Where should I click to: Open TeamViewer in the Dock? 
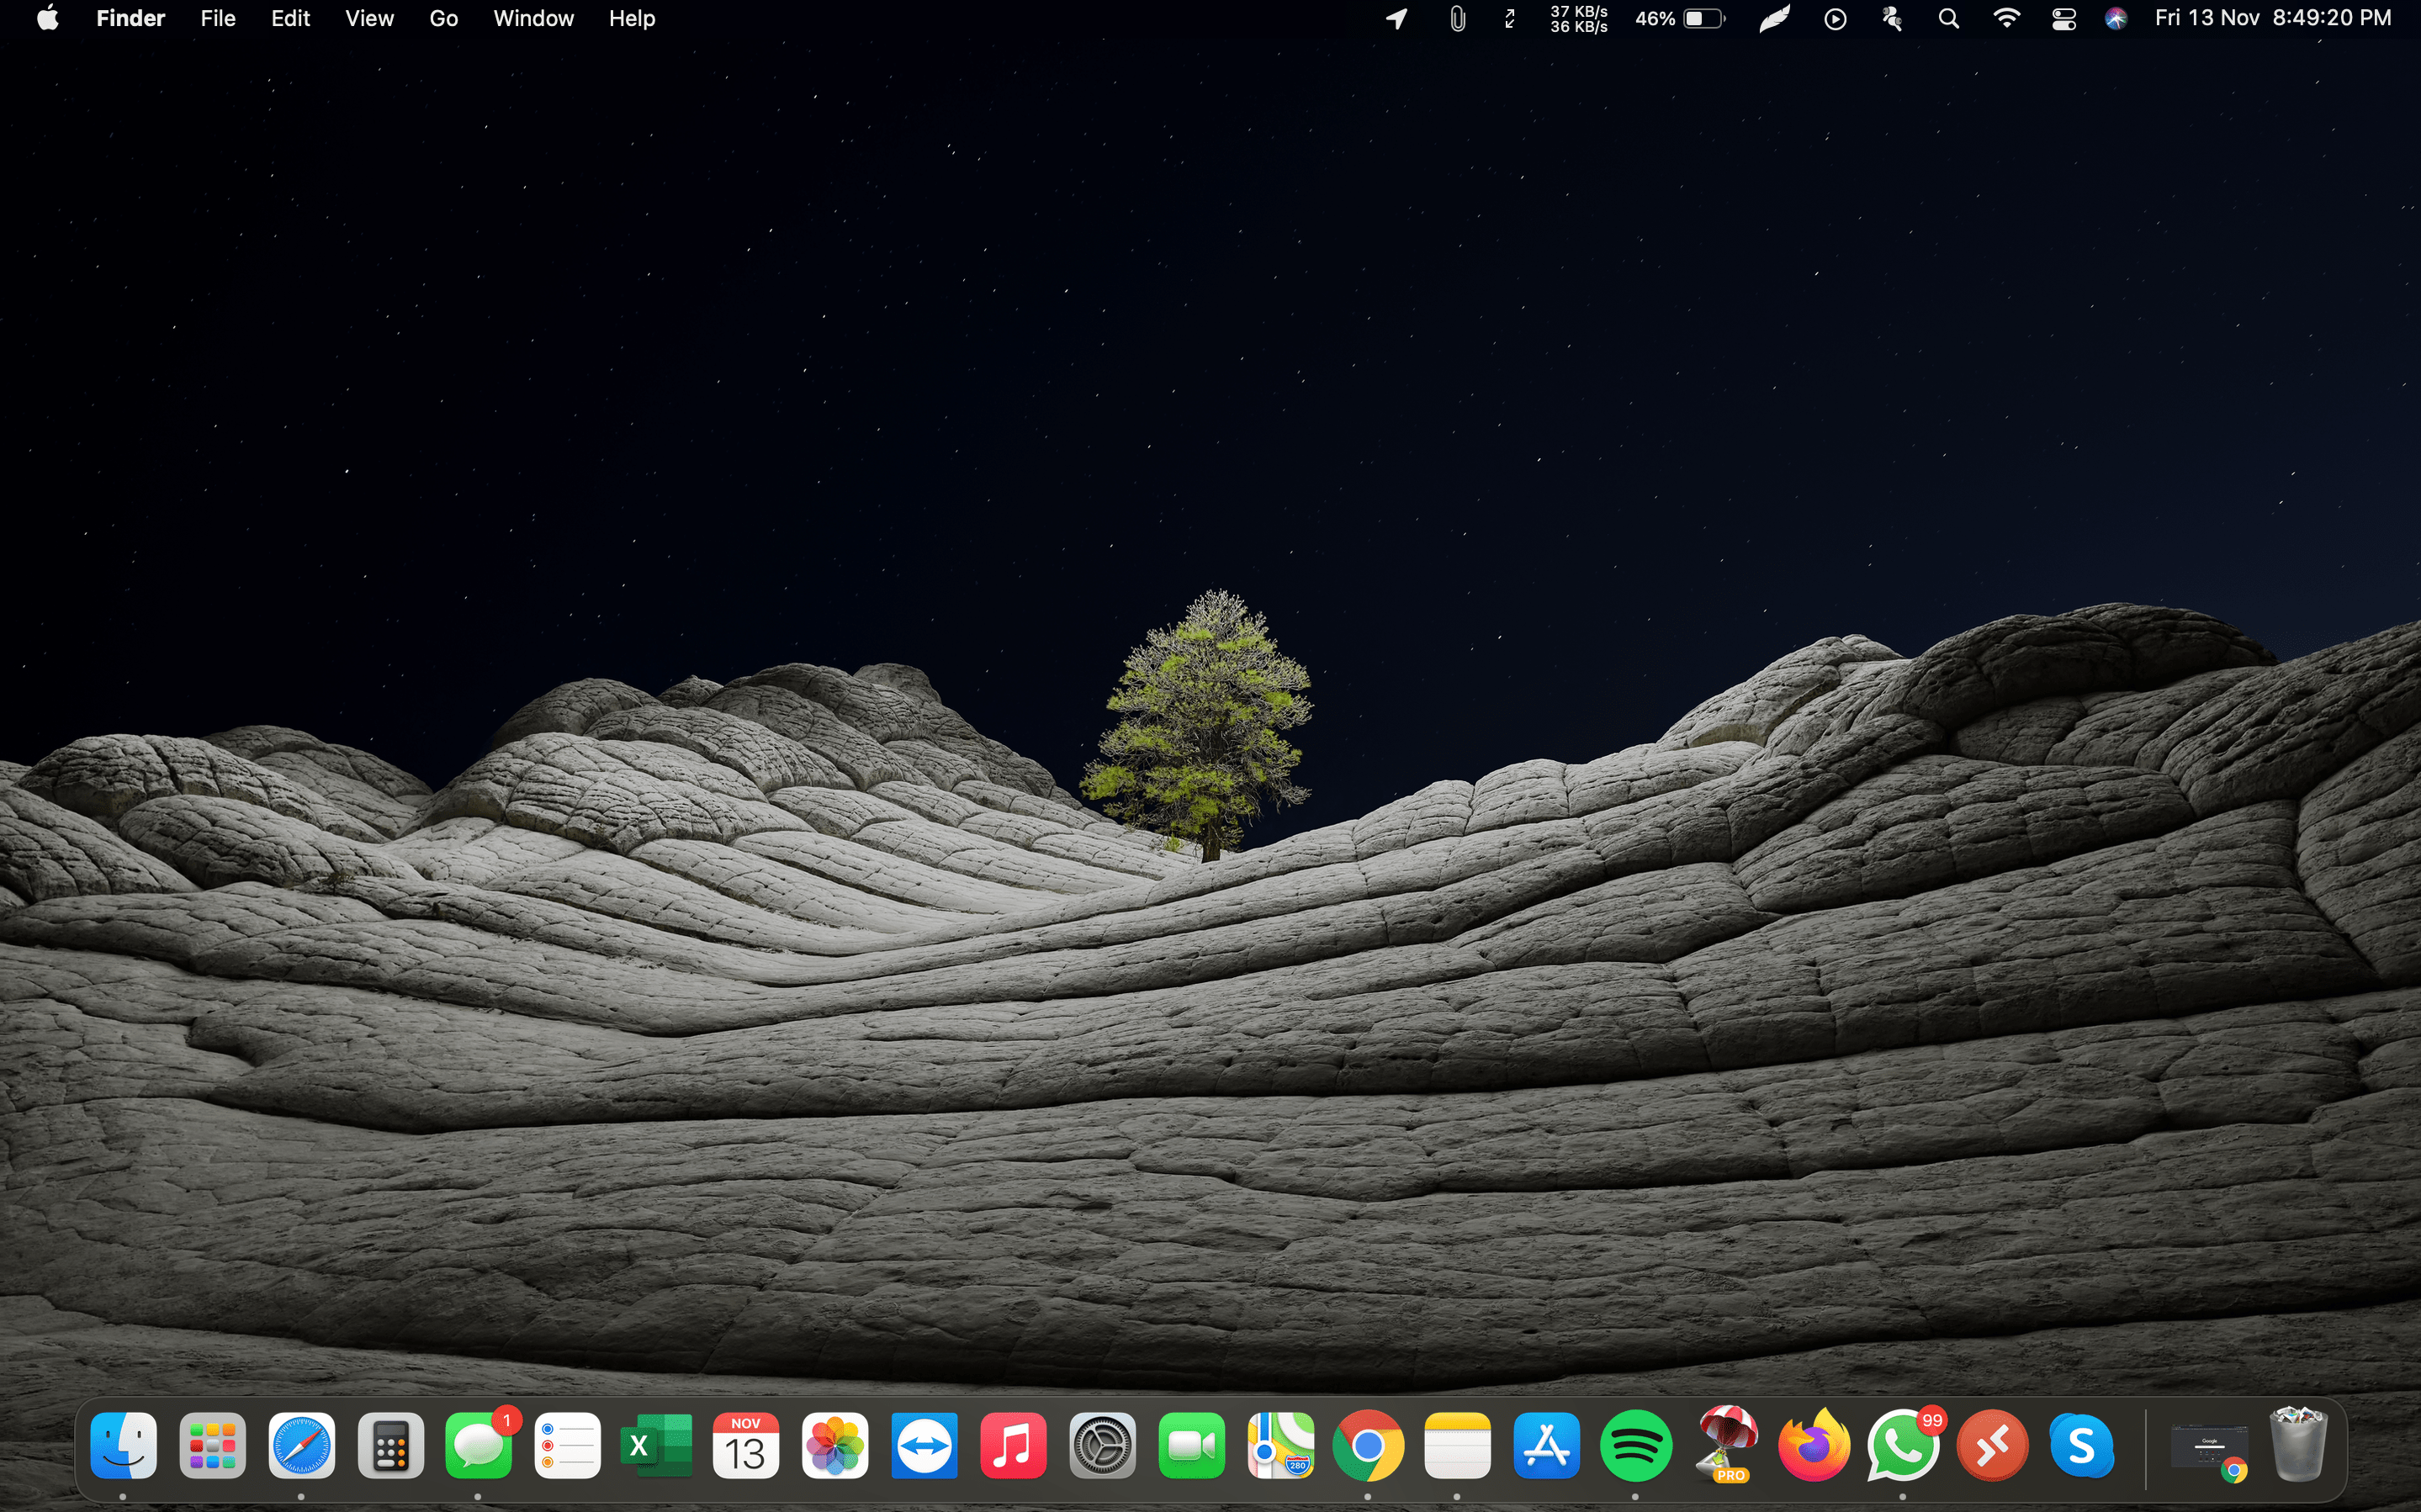tap(923, 1446)
